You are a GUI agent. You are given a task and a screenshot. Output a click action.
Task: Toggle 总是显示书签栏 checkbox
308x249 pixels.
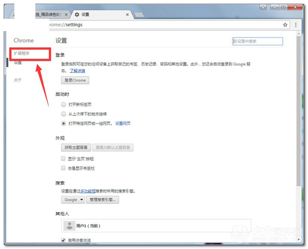(x=63, y=168)
